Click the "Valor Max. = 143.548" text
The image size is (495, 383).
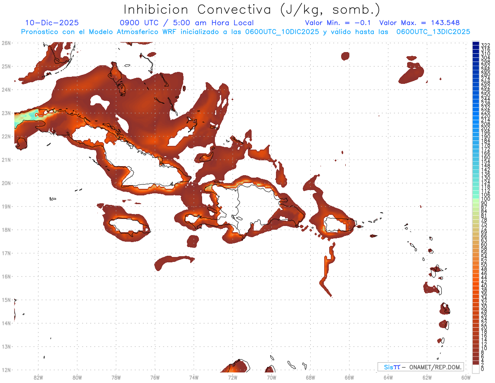pos(420,23)
